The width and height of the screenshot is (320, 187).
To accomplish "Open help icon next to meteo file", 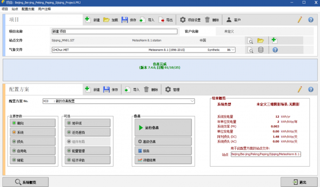I will (275, 50).
